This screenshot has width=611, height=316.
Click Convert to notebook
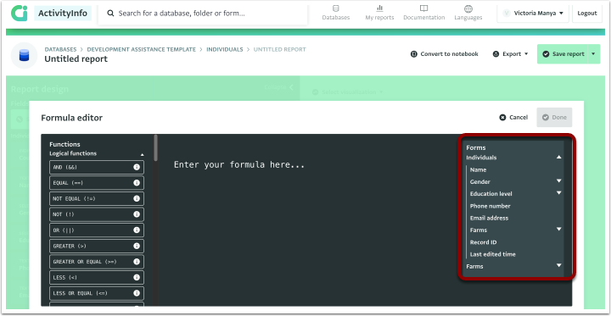(x=444, y=53)
